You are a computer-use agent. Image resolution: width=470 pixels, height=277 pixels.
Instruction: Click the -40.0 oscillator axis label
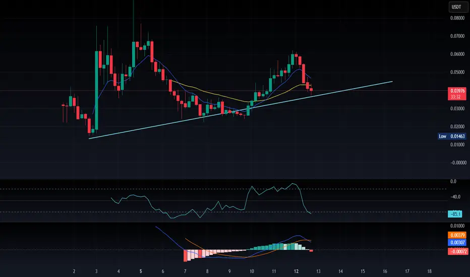pos(455,197)
